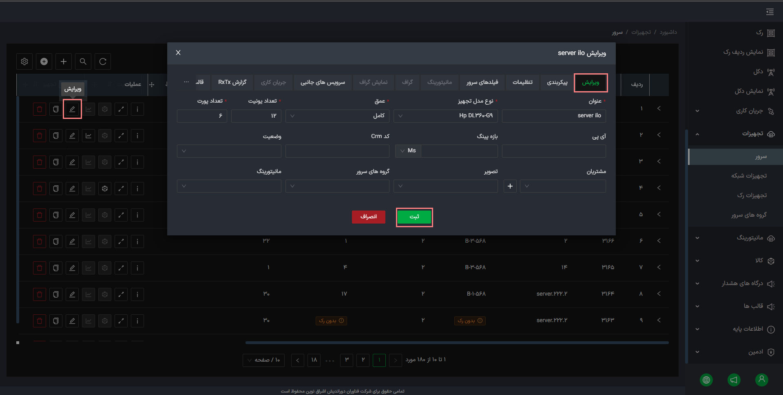Open the chart icon in row 3
Screen dimensions: 783x395
pos(88,162)
